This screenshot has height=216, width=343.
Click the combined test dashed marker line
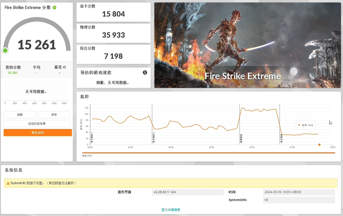click(x=280, y=124)
